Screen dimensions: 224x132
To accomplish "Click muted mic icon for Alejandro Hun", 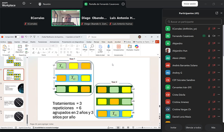I will tap(209, 51).
